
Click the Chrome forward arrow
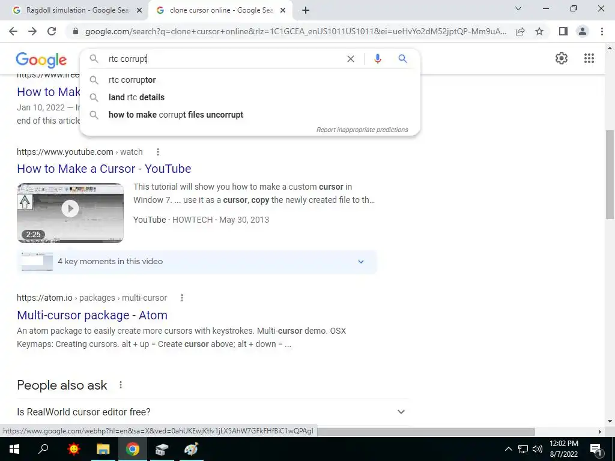(32, 31)
